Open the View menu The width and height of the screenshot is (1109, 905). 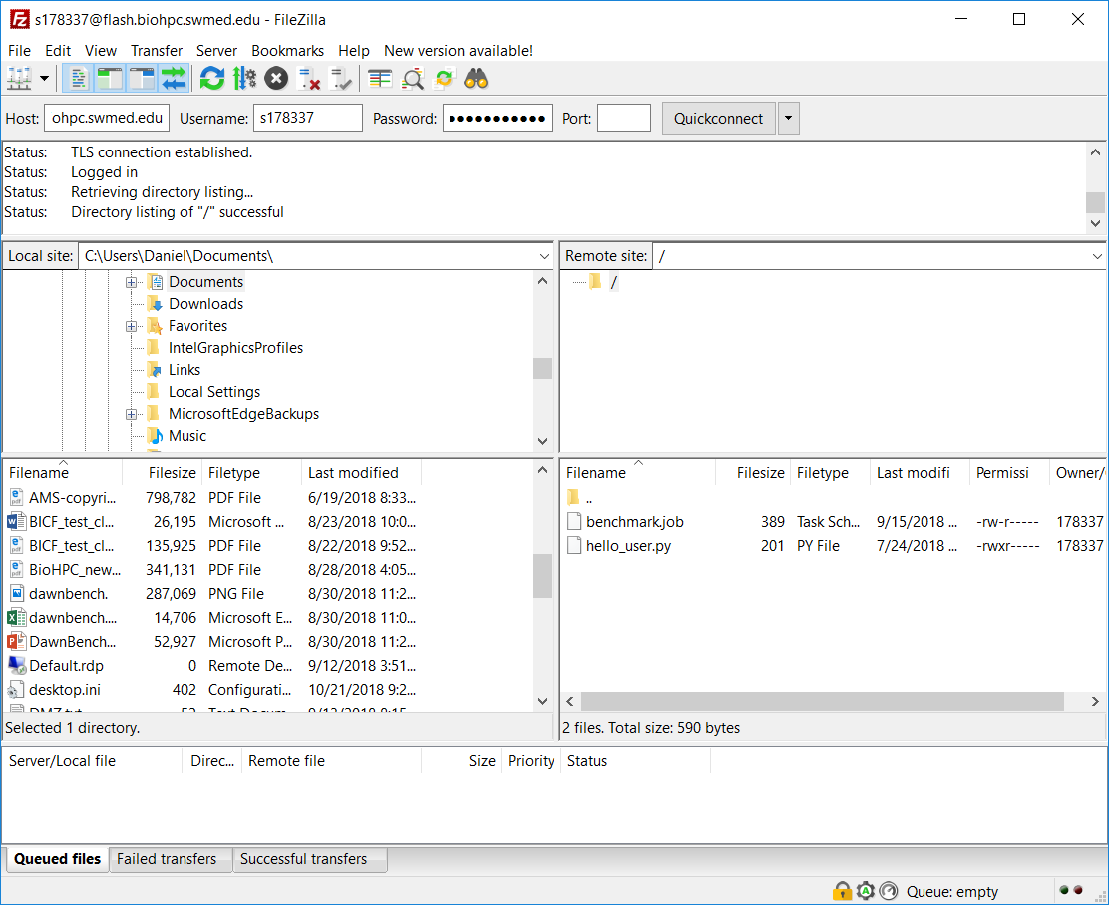point(101,50)
